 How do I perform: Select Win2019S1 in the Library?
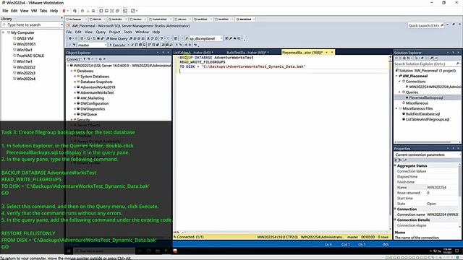[26, 44]
